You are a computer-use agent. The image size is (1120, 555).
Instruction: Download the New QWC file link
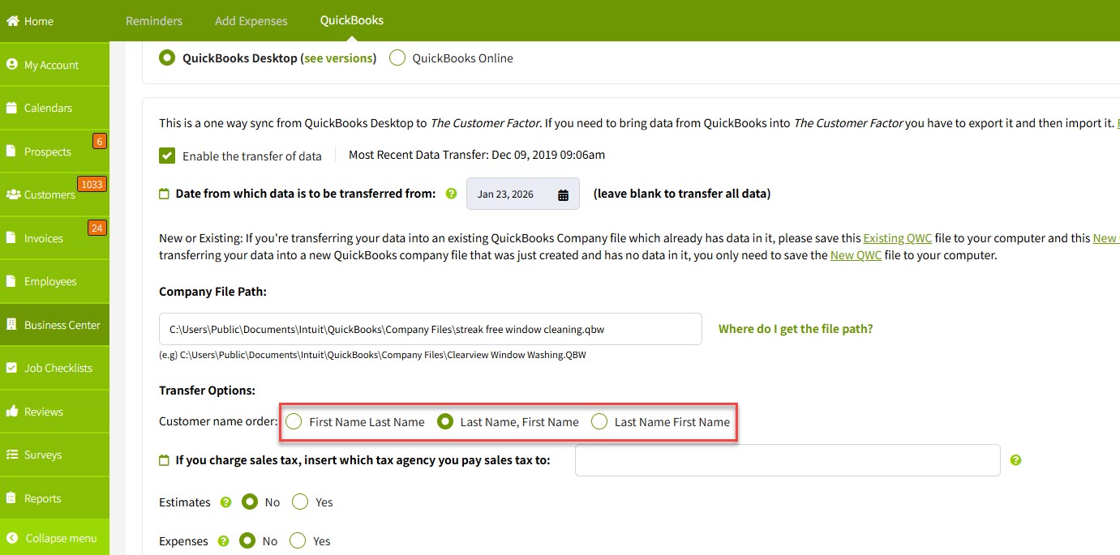coord(856,255)
